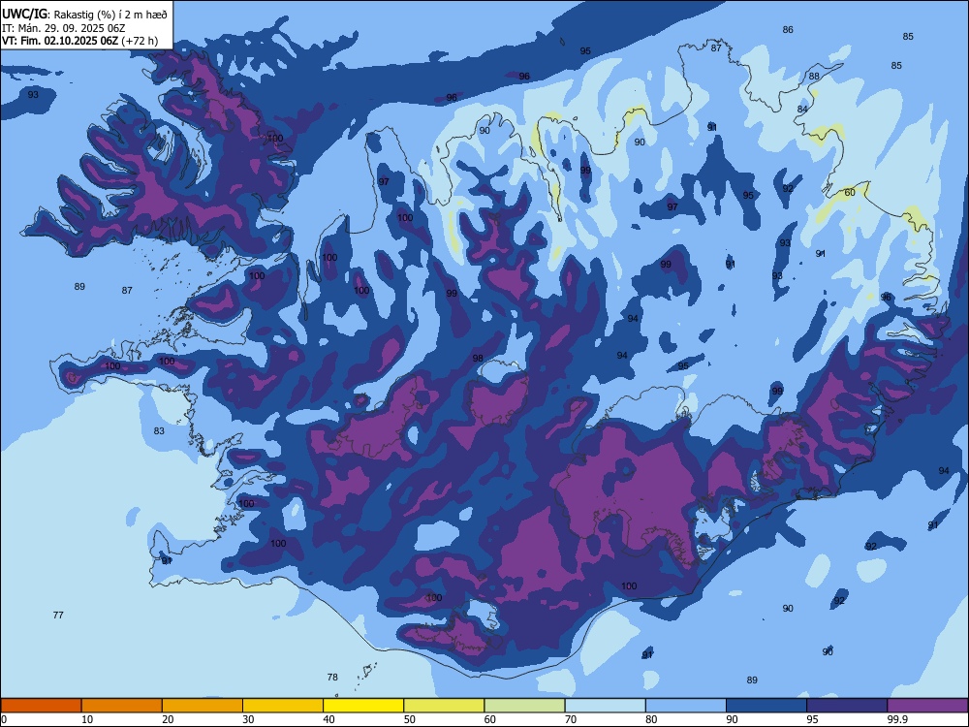Screen dimensions: 969x727
Task: Click the '20' legend tick label
Action: [x=168, y=719]
